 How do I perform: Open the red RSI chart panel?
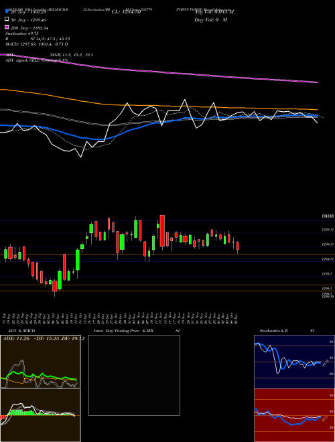click(294, 415)
